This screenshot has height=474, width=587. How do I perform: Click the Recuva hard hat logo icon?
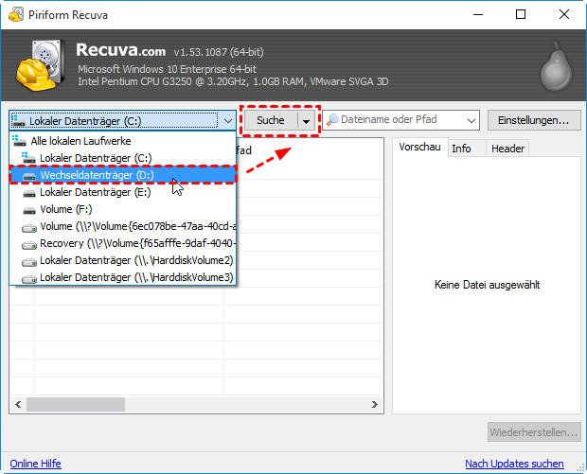[x=40, y=65]
